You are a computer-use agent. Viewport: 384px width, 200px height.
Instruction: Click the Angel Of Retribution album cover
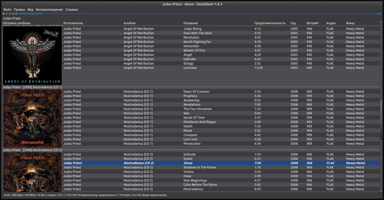click(x=32, y=55)
